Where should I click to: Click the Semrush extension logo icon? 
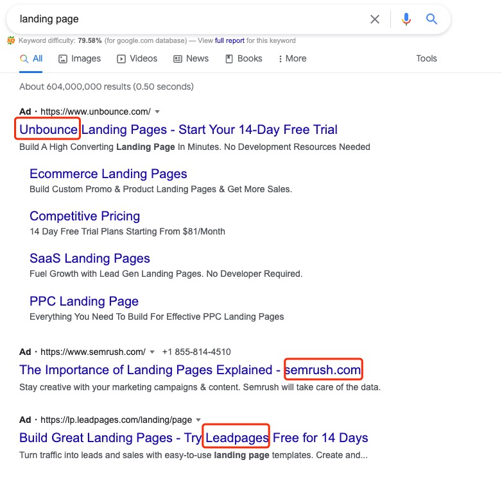click(11, 40)
